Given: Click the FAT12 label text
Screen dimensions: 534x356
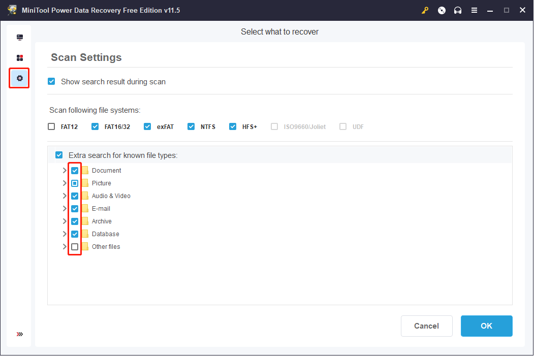Looking at the screenshot, I should (x=69, y=127).
